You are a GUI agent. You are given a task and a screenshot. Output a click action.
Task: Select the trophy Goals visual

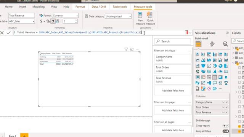click(x=226, y=83)
